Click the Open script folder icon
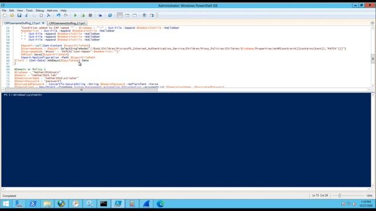 [12, 15]
